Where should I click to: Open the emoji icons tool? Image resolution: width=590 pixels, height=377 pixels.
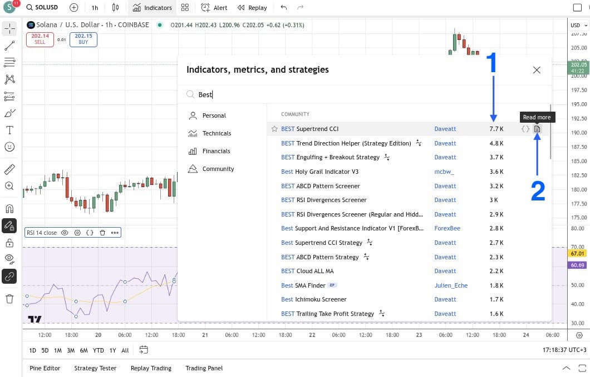tap(9, 147)
